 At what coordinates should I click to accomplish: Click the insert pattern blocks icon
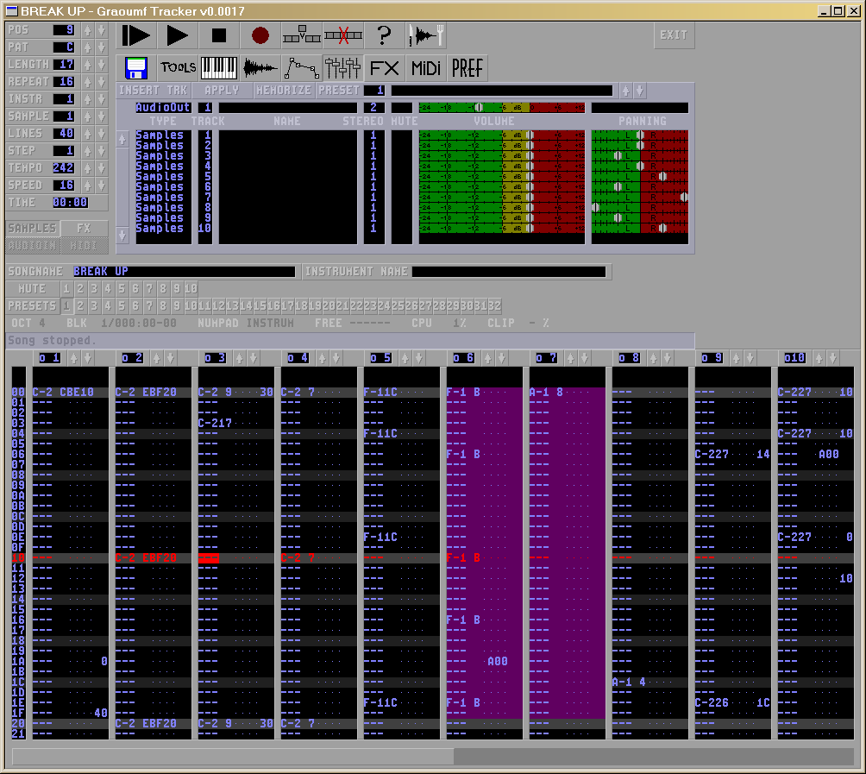(x=302, y=36)
